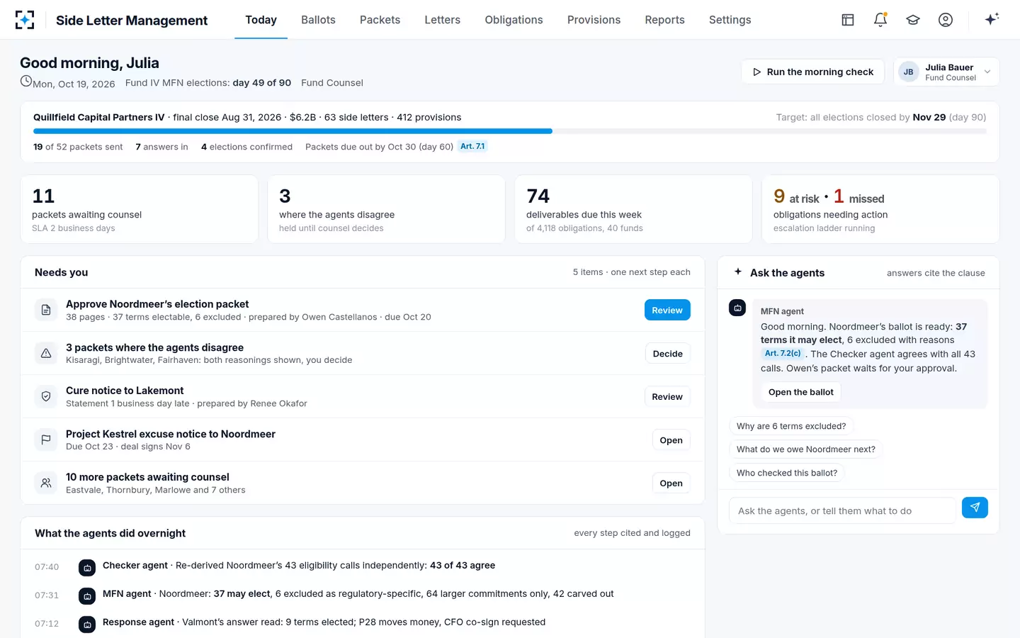Focus the Ask the agents input field

[x=842, y=510]
